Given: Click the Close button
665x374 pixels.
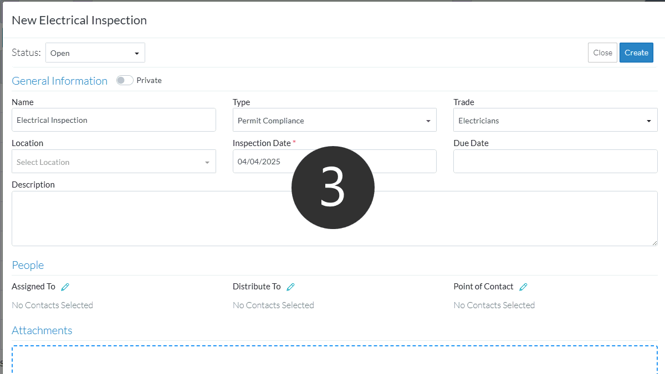Looking at the screenshot, I should (x=602, y=53).
